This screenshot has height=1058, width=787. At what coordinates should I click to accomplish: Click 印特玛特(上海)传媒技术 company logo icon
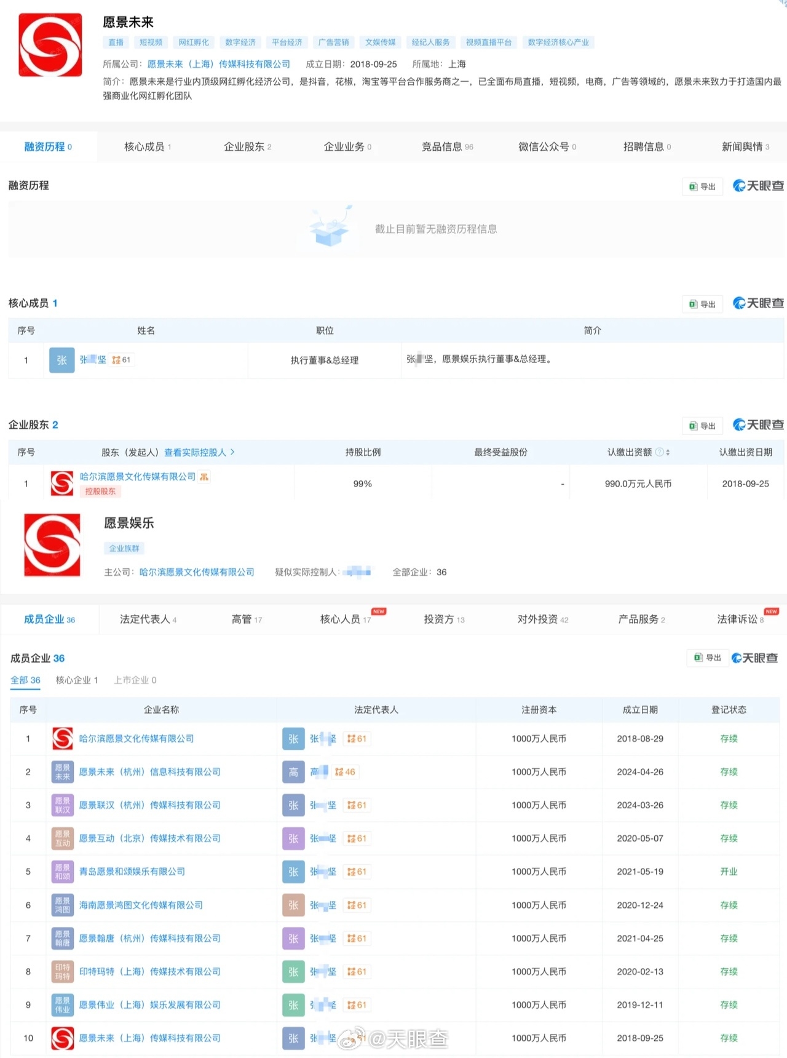point(63,971)
